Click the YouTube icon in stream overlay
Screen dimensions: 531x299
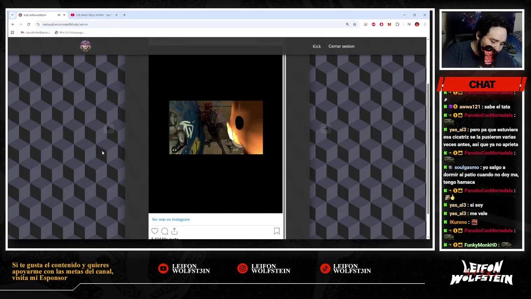coord(163,269)
